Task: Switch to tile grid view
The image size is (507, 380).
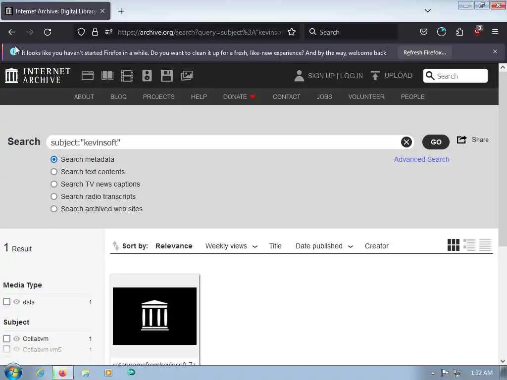Action: tap(454, 245)
